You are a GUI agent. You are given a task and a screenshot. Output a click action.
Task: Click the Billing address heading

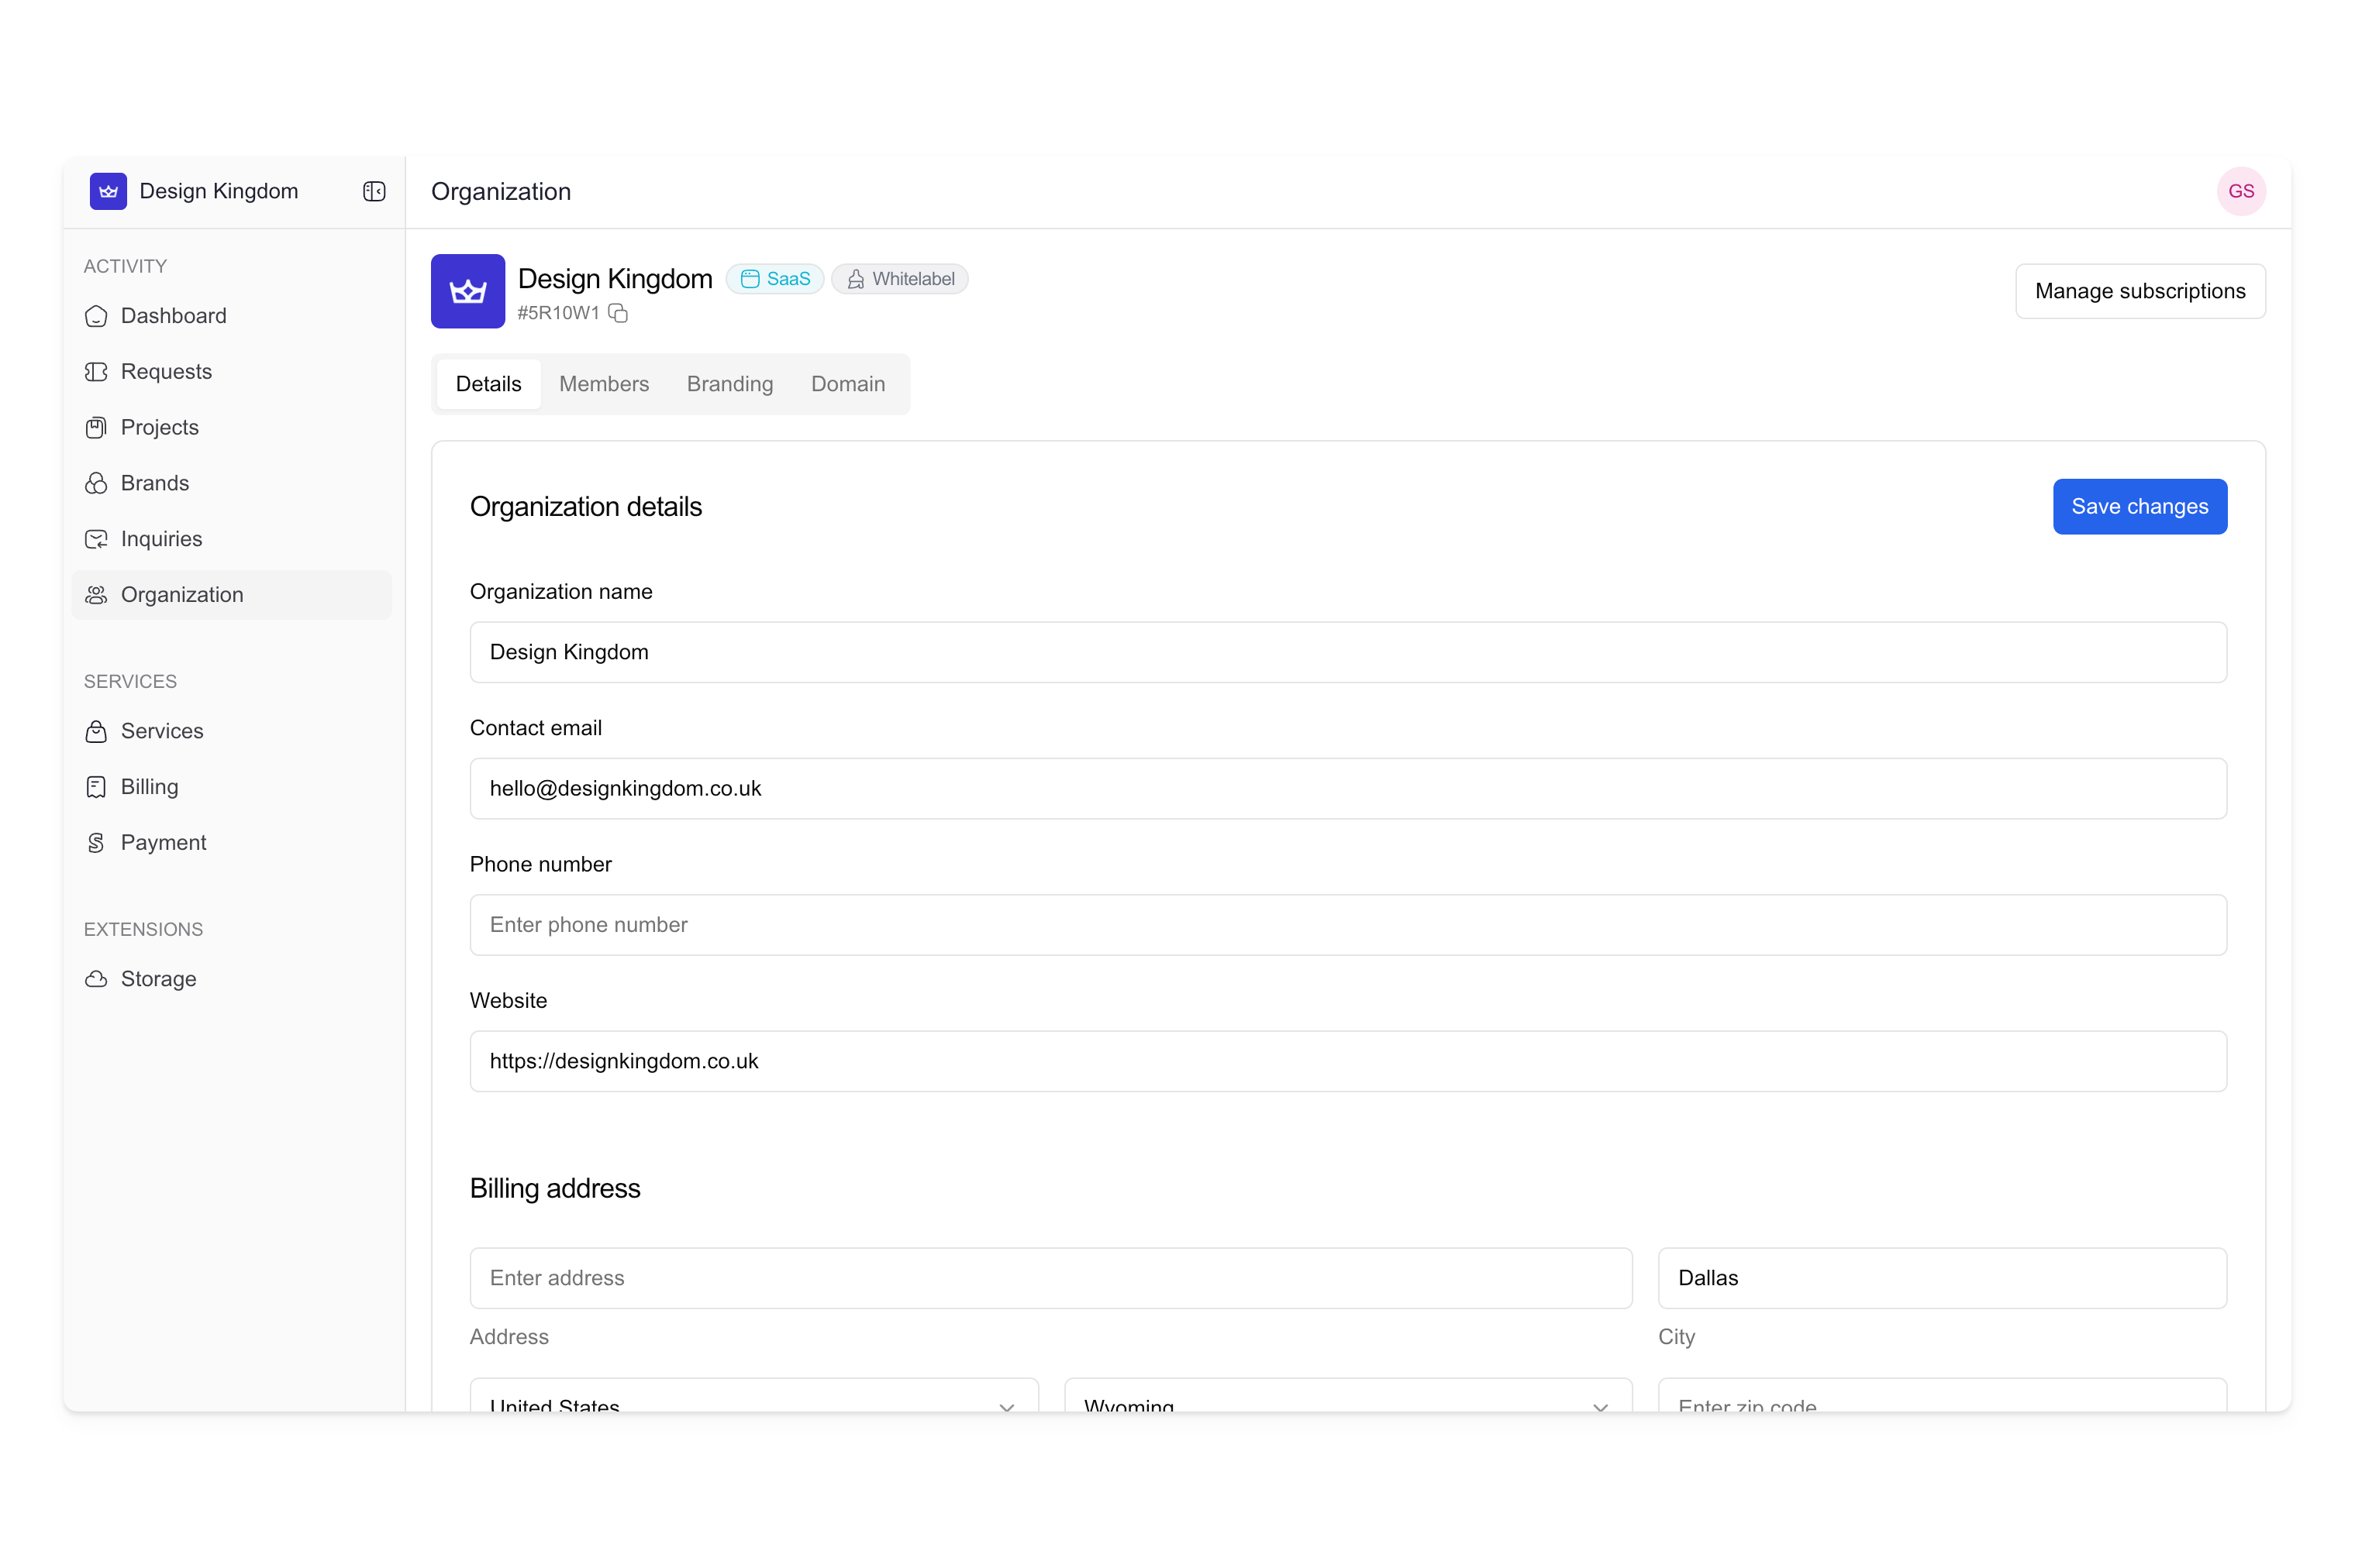tap(554, 1188)
